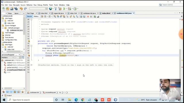184x103 pixels.
Task: Open the Navigate menu
Action: coord(16,5)
